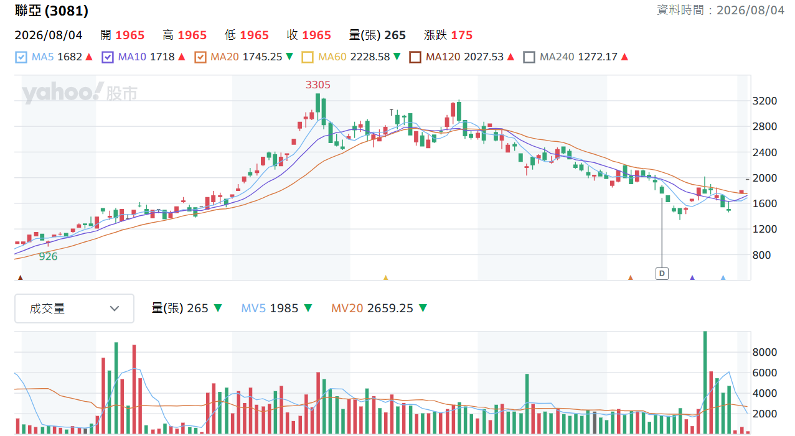The image size is (795, 436).
Task: Click the 8000 volume axis label
Action: [766, 353]
